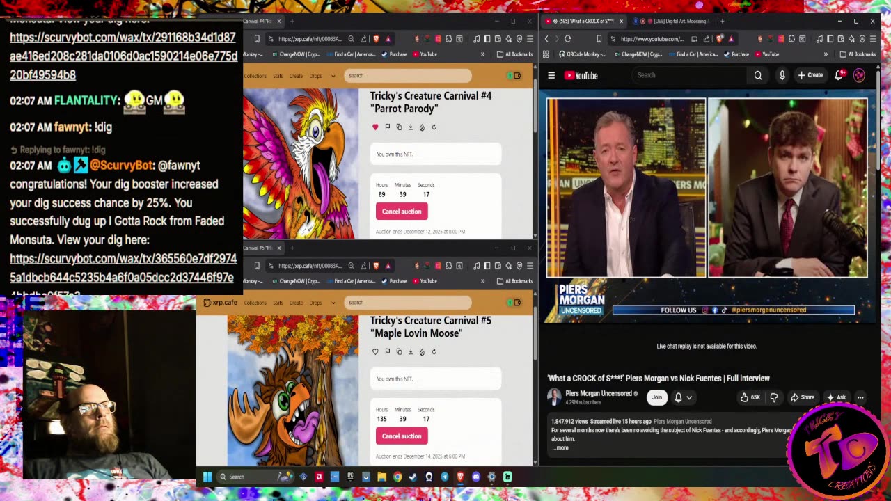This screenshot has width=891, height=501.
Task: Reload the YouTube browser page
Action: pyautogui.click(x=568, y=39)
